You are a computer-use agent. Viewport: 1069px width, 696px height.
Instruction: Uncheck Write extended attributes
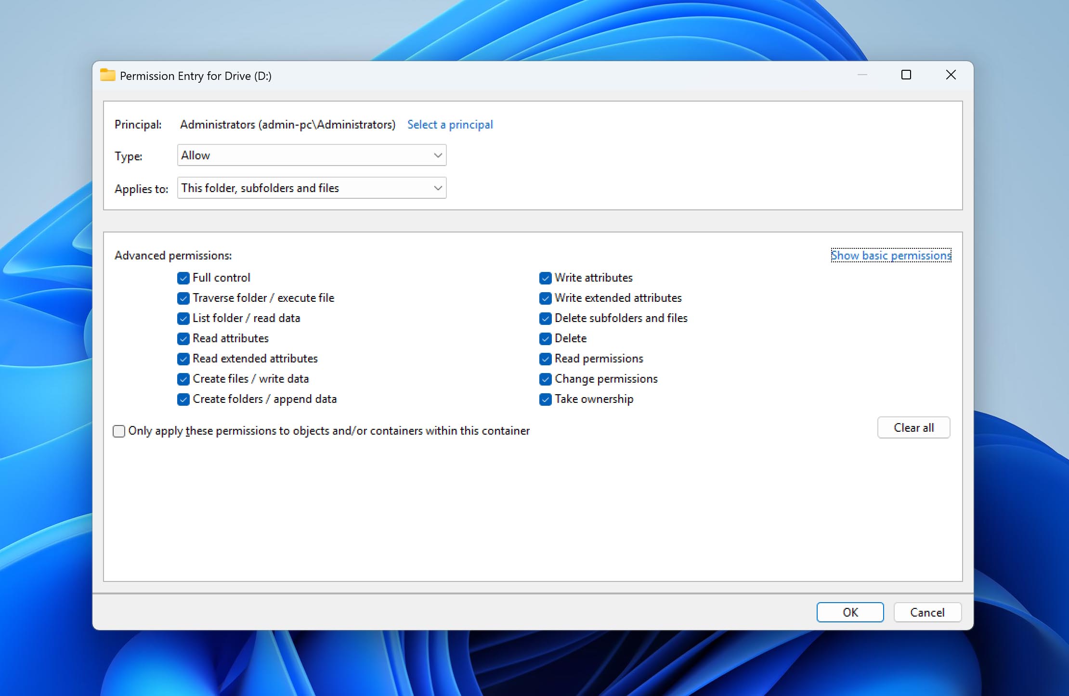tap(545, 298)
